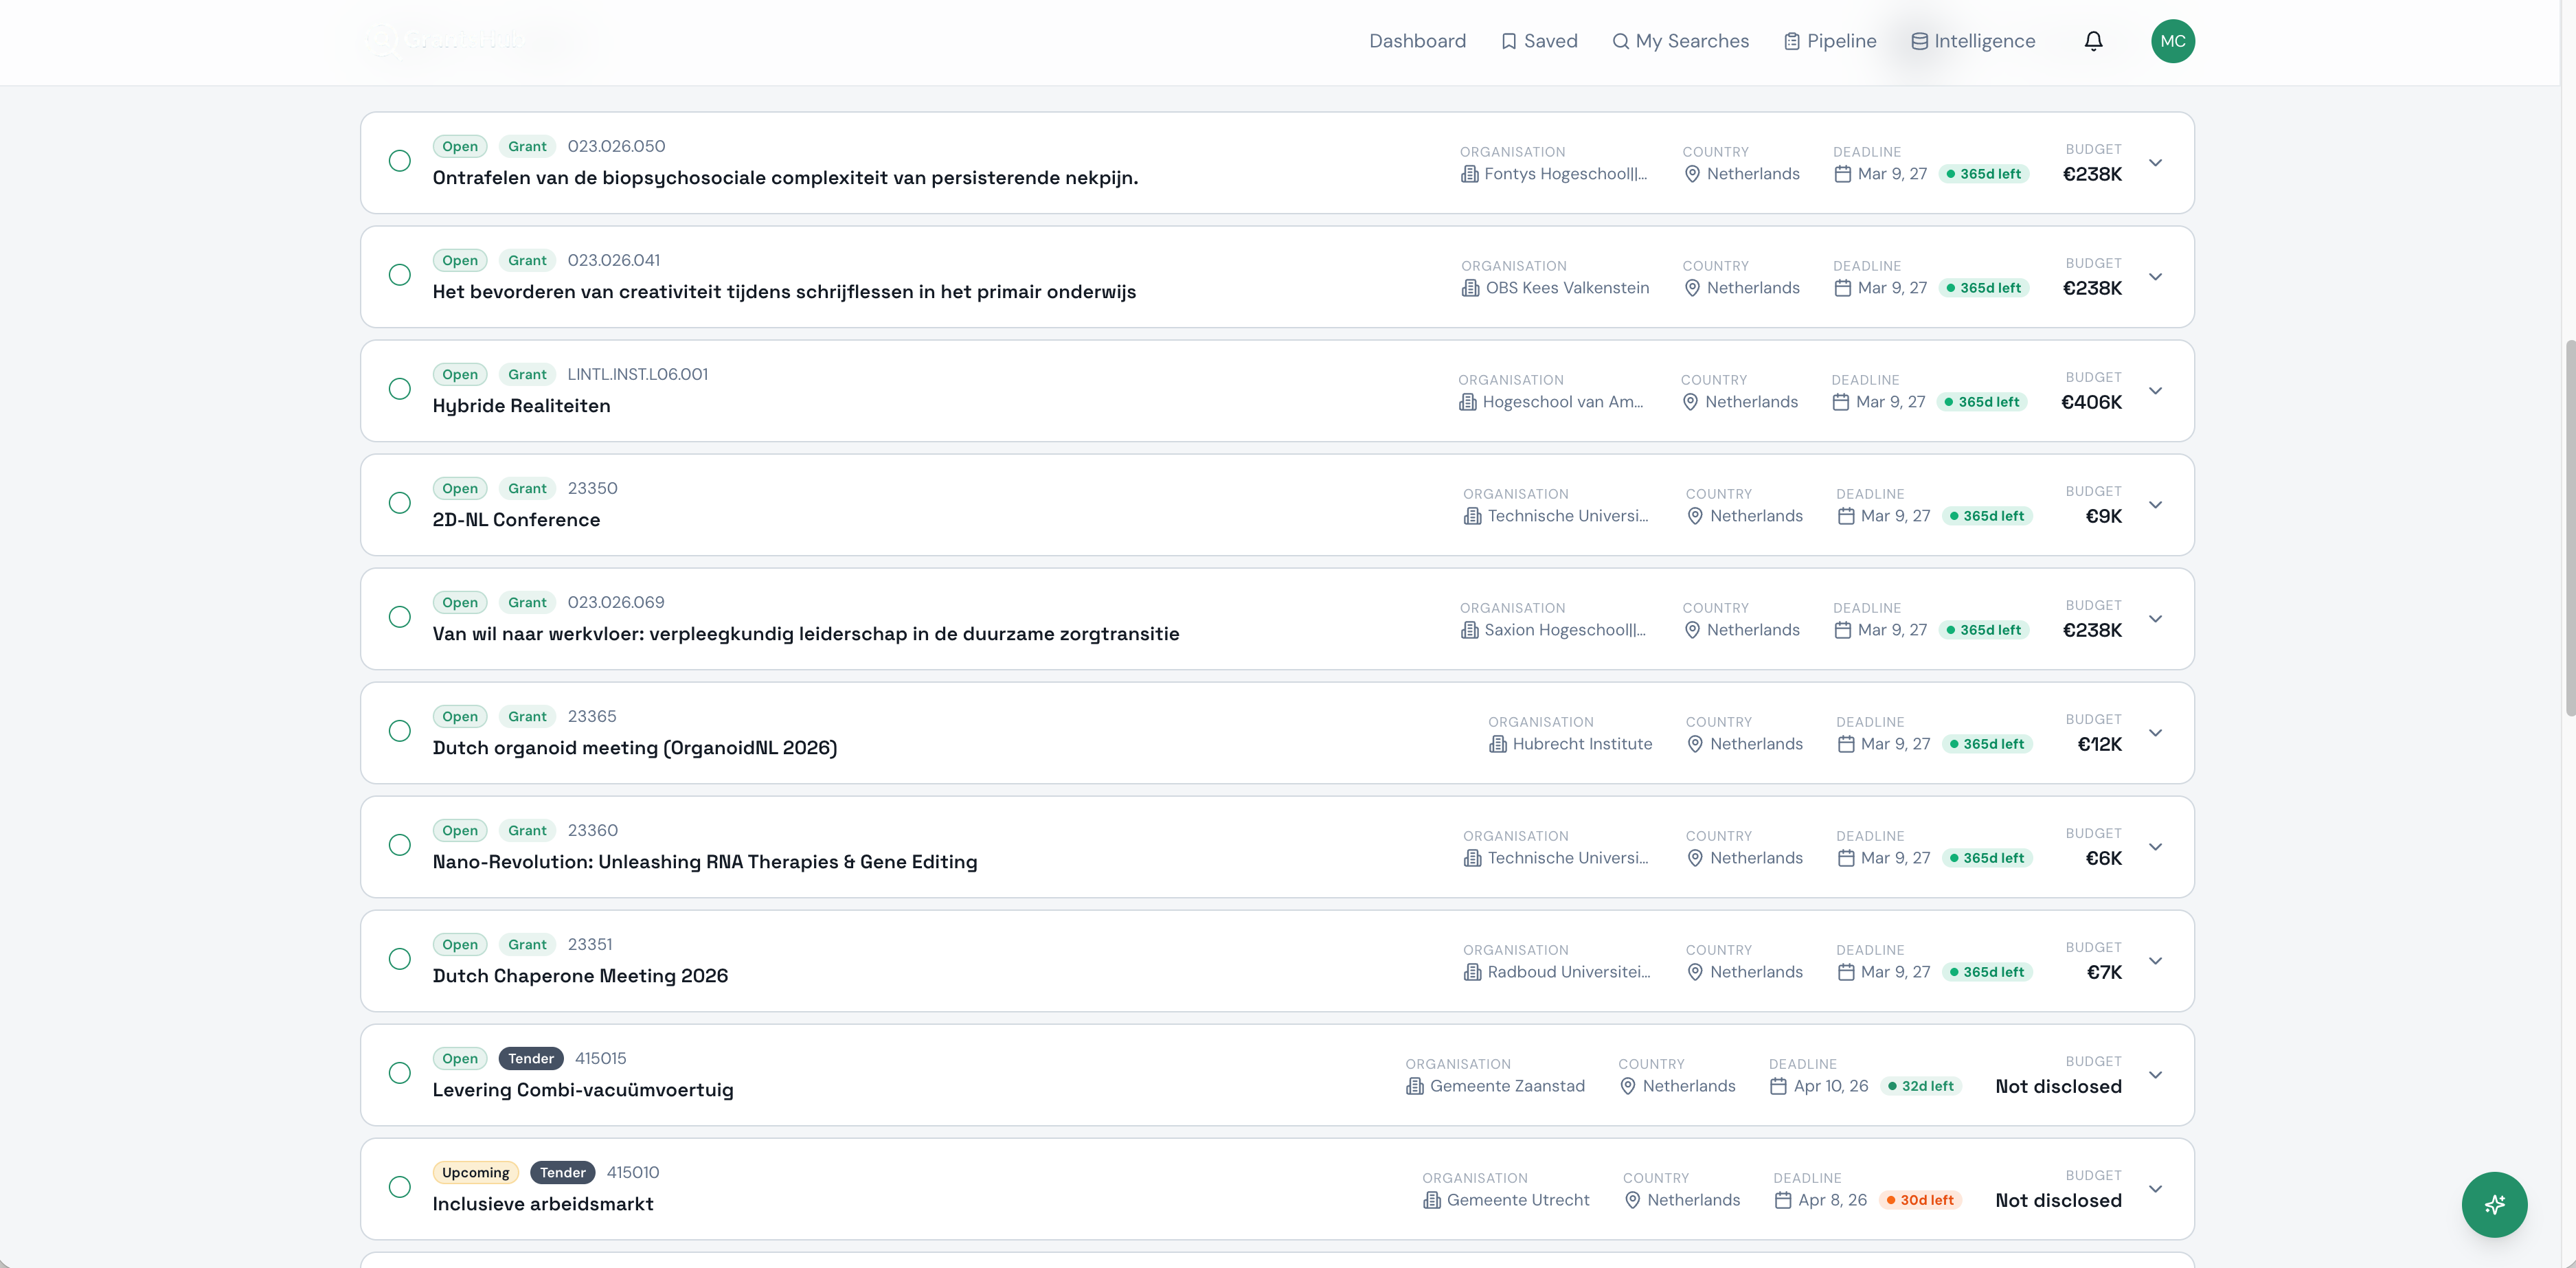
Task: Click the magnifier icon beside My Searches
Action: pyautogui.click(x=1621, y=41)
